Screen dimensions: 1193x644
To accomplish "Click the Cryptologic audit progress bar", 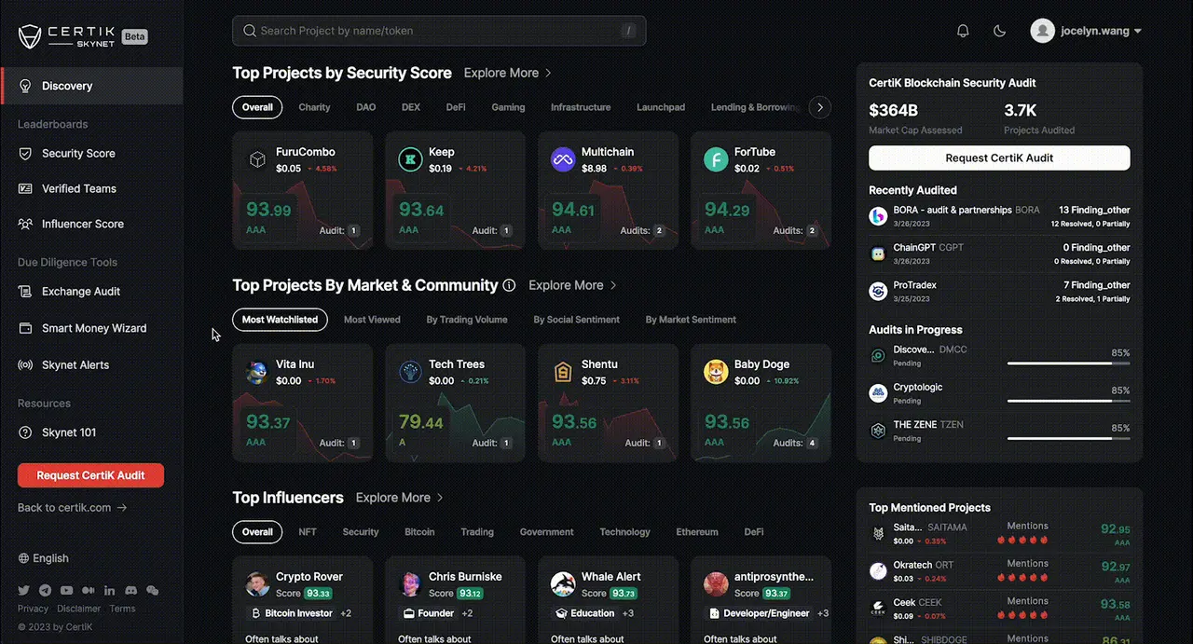I will pyautogui.click(x=1069, y=401).
